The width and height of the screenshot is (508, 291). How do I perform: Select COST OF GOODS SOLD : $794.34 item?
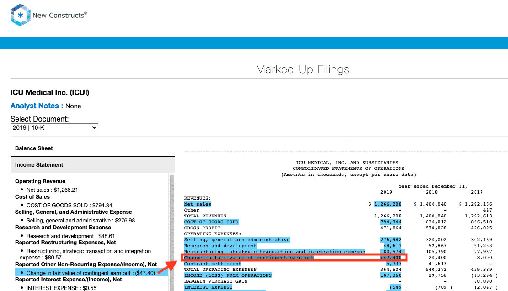pyautogui.click(x=69, y=206)
